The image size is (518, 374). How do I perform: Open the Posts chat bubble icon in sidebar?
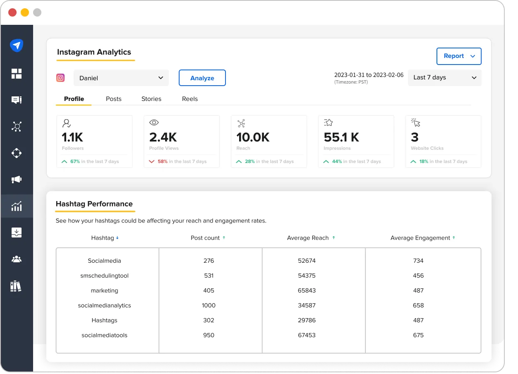point(17,100)
